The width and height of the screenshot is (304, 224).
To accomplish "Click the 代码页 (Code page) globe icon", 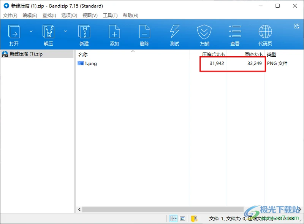I will click(x=265, y=35).
